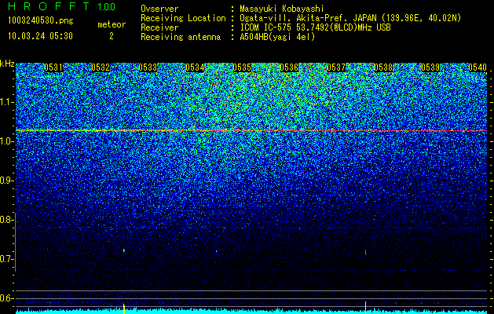
Task: Click the 1.0 kHz axis label
Action: 5,141
